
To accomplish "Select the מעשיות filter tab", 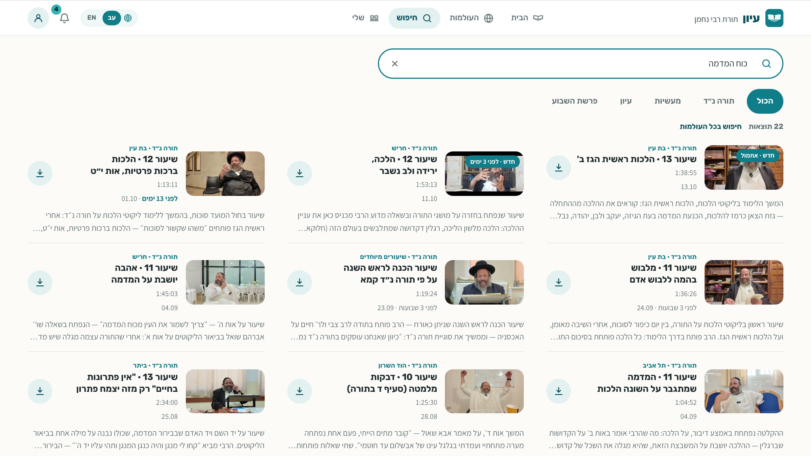I will coord(667,101).
